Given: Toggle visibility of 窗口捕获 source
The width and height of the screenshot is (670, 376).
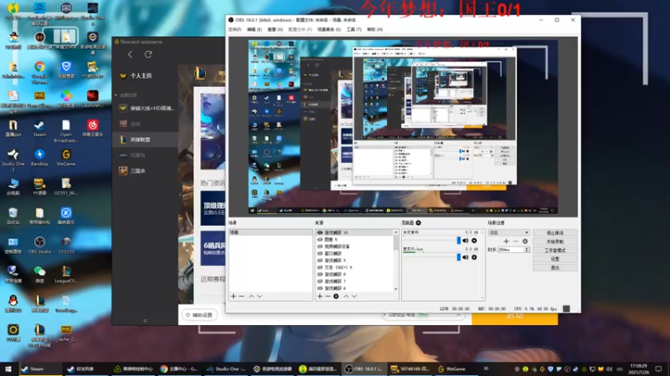Looking at the screenshot, I should click(320, 254).
